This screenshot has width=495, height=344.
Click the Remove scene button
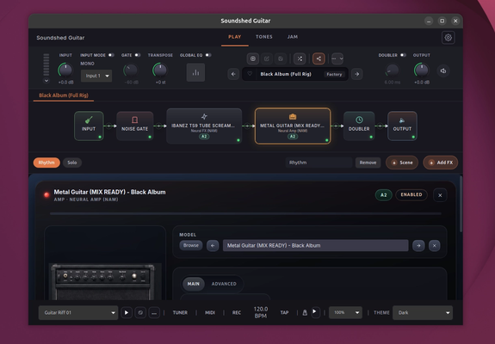pyautogui.click(x=368, y=163)
